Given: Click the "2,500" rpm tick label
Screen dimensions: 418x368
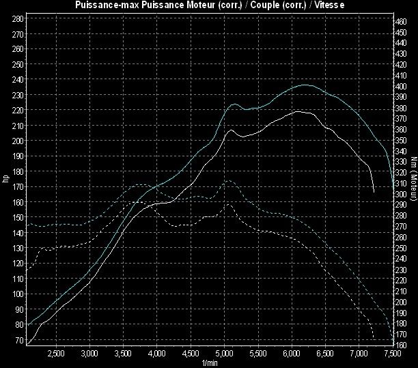Looking at the screenshot, I should (x=56, y=354).
